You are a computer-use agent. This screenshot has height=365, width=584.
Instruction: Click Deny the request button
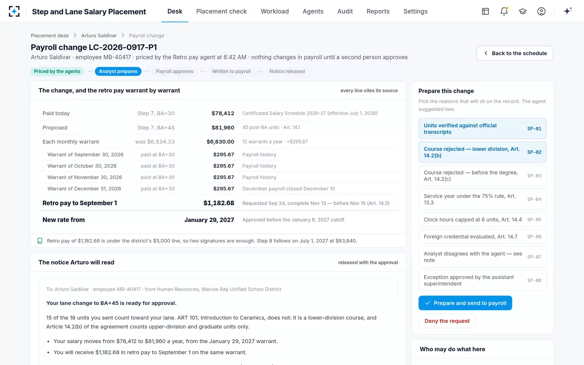click(x=447, y=321)
